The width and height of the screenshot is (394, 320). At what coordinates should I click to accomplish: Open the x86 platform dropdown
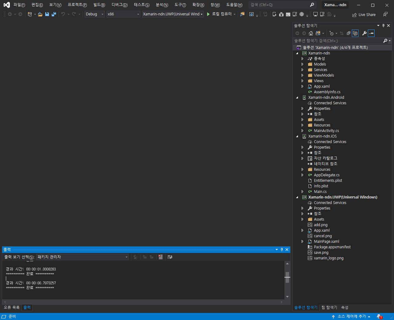(123, 14)
